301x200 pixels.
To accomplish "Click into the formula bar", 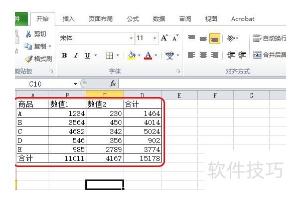I will [202, 84].
